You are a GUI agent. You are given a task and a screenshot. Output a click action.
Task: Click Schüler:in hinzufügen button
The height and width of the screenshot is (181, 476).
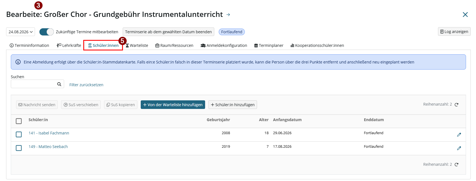[x=233, y=105]
